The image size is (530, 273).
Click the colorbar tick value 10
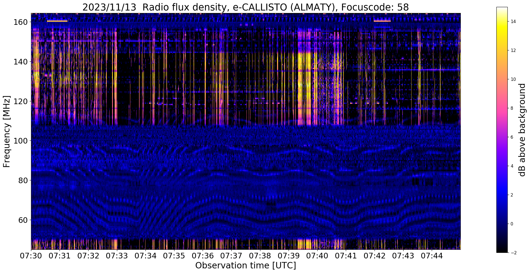click(513, 79)
